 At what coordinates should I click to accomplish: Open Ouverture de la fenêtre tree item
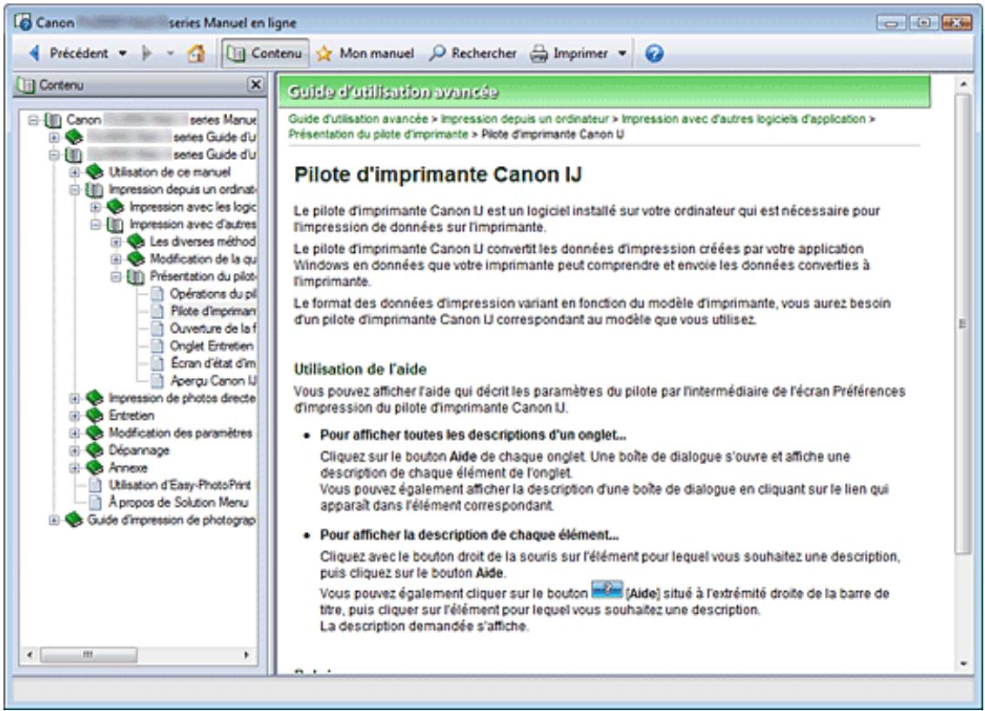(x=213, y=329)
